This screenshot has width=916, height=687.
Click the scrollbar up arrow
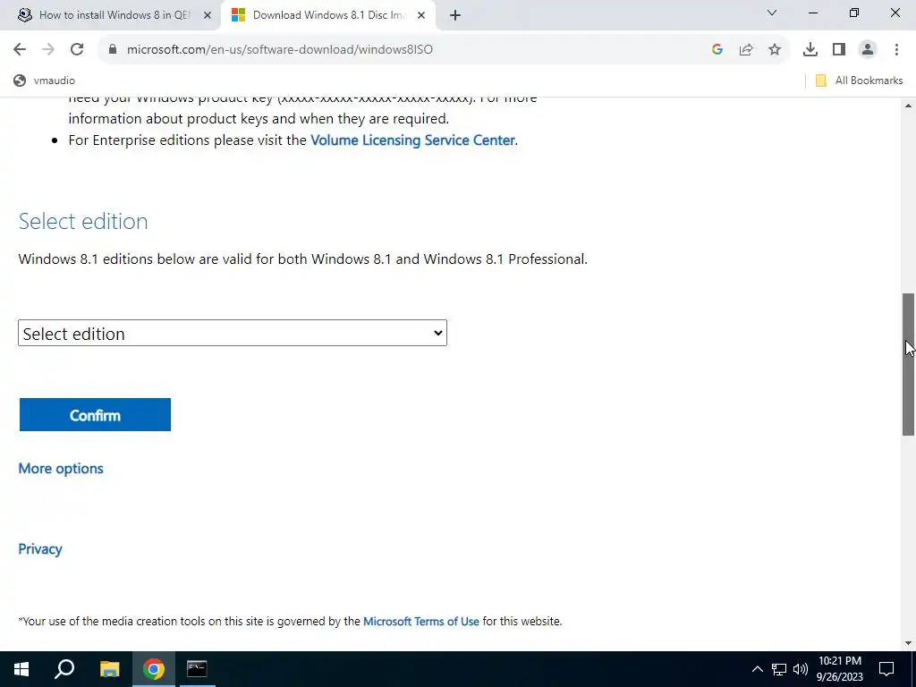tap(908, 106)
